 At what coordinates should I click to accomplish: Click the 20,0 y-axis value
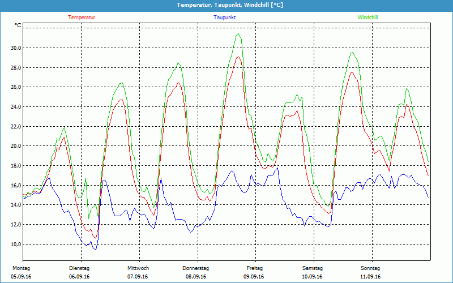point(16,146)
